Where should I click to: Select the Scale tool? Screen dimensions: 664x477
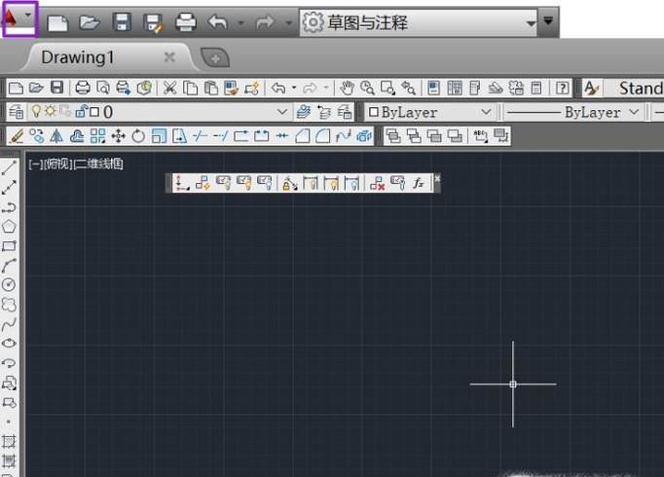[x=159, y=136]
